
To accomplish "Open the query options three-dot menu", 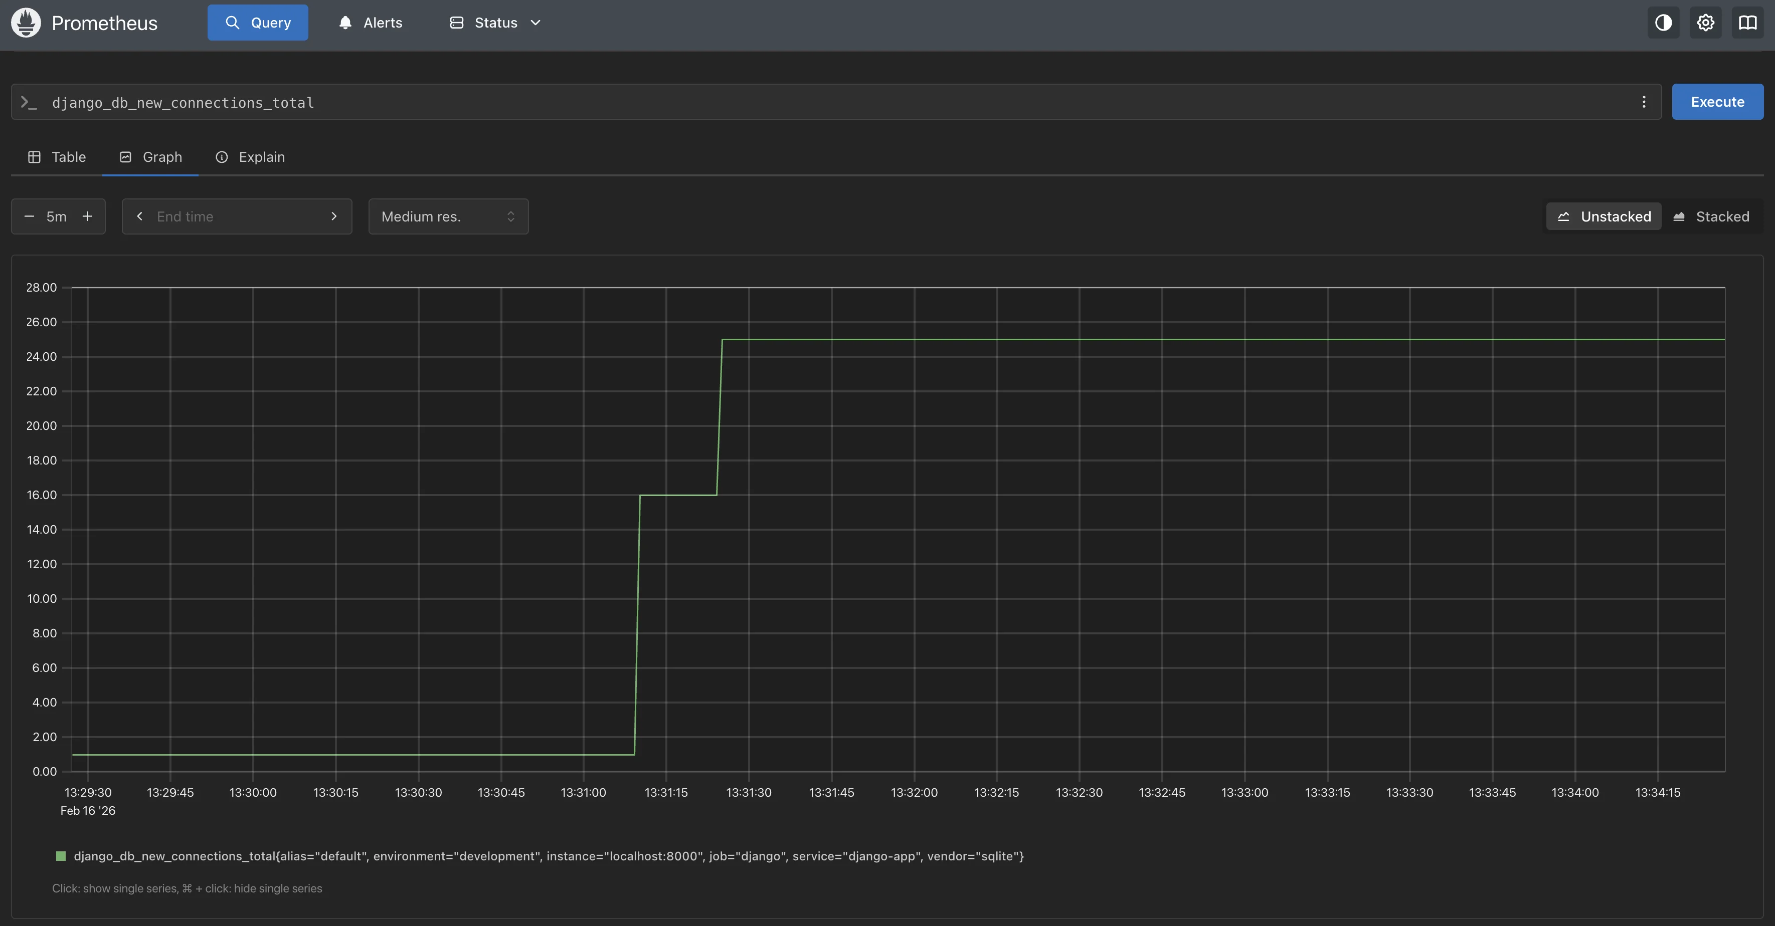I will point(1644,102).
